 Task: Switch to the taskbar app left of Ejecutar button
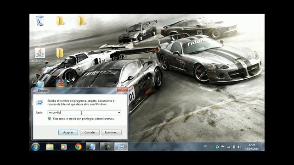[107, 147]
